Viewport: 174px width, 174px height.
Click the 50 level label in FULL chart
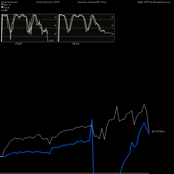pyautogui.click(x=112, y=25)
